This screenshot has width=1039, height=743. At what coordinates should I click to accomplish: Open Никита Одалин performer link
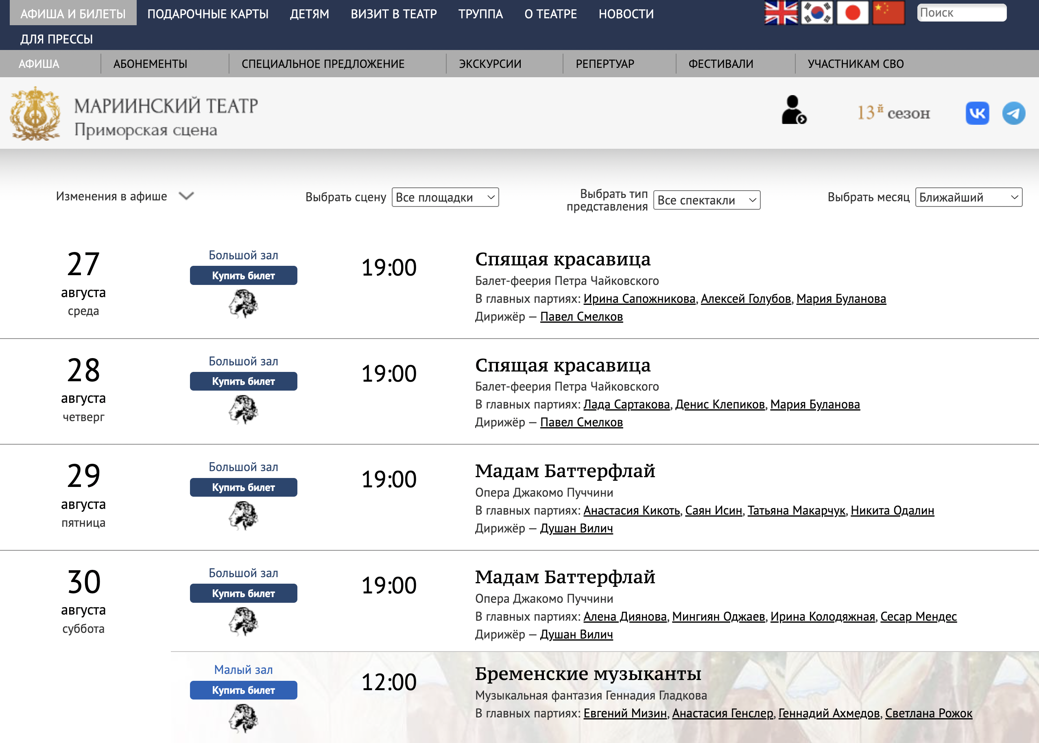click(x=892, y=511)
